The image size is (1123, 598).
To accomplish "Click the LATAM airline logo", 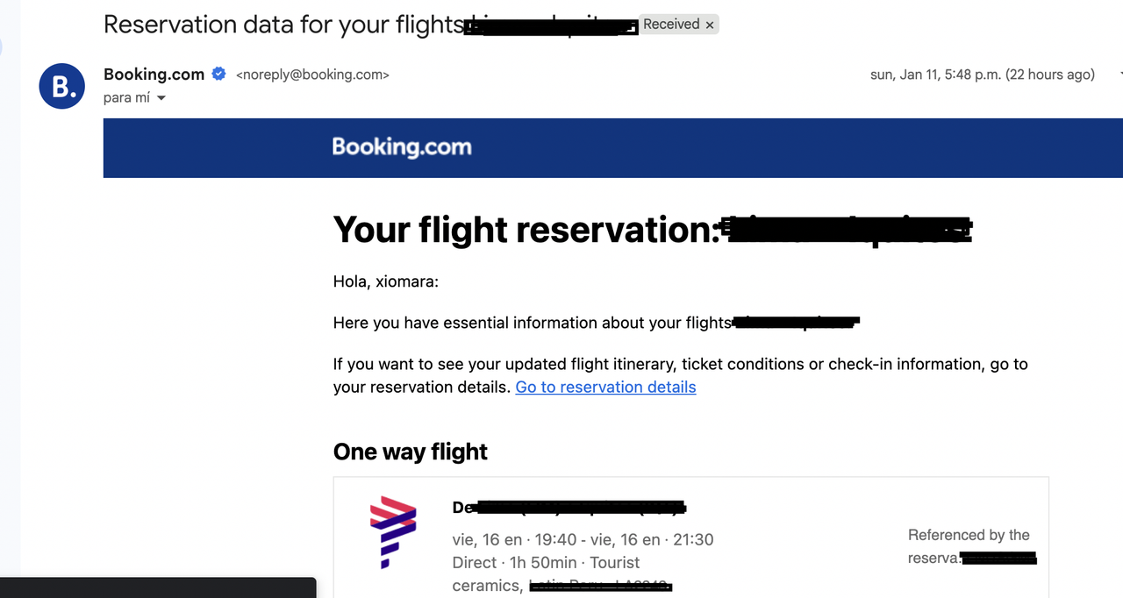I will [x=392, y=532].
